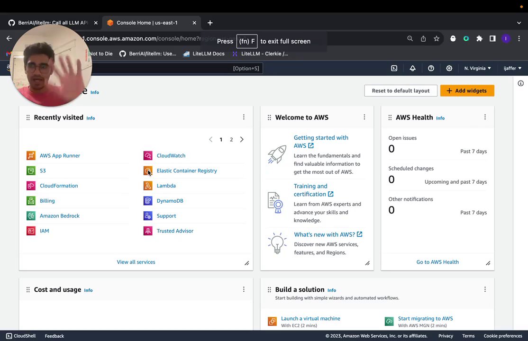Click the browser share icon
528x341 pixels.
coord(423,39)
